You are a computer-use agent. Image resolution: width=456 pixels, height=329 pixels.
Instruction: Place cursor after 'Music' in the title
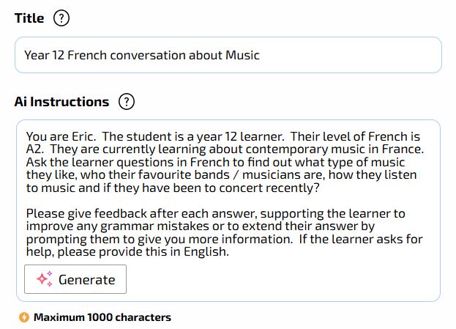point(260,55)
